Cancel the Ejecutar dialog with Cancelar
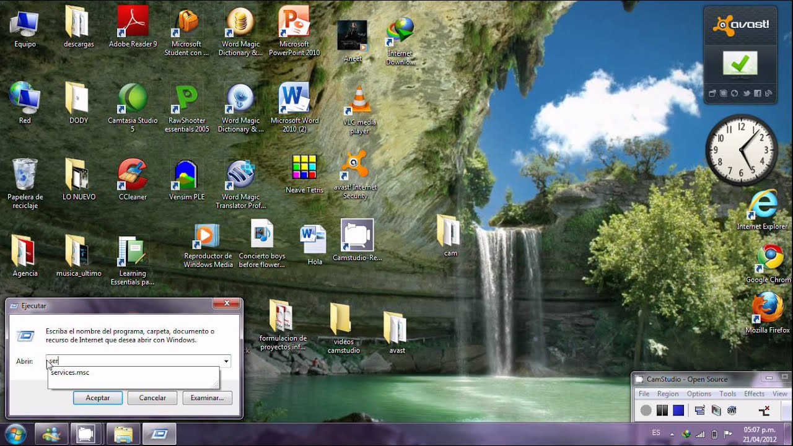793x446 pixels. coord(152,397)
